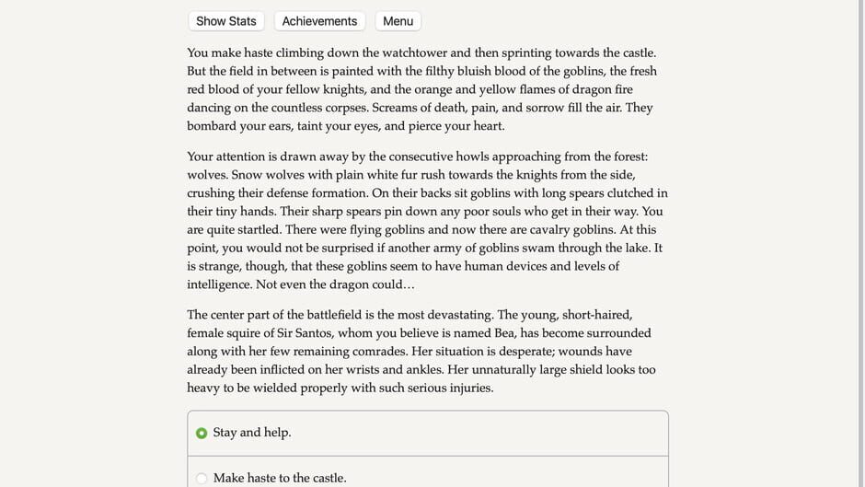Click the Show Stats button

226,21
